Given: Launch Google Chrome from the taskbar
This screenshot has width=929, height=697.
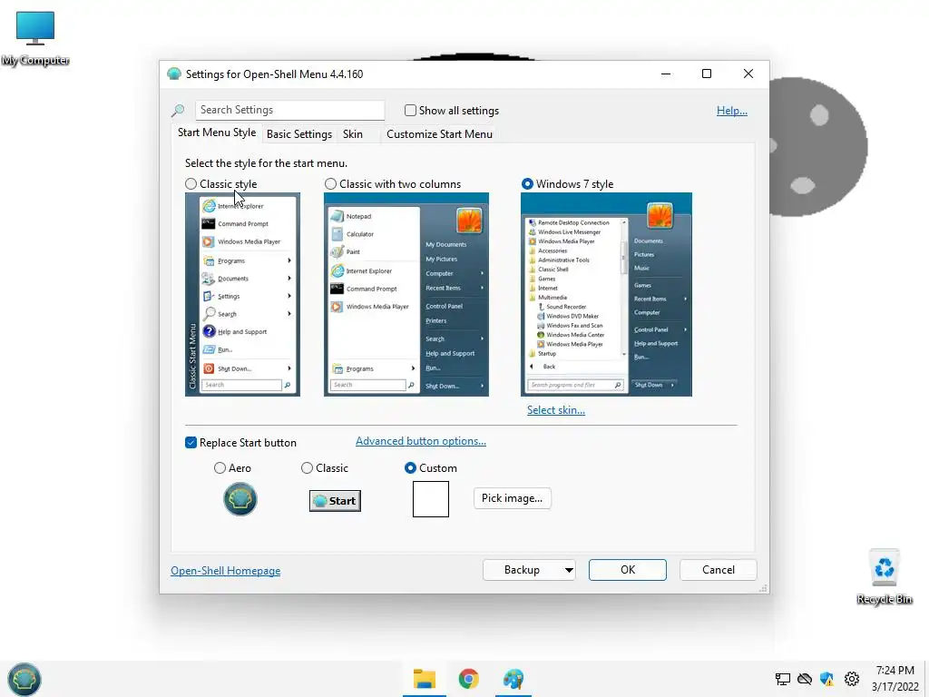Looking at the screenshot, I should 469,679.
